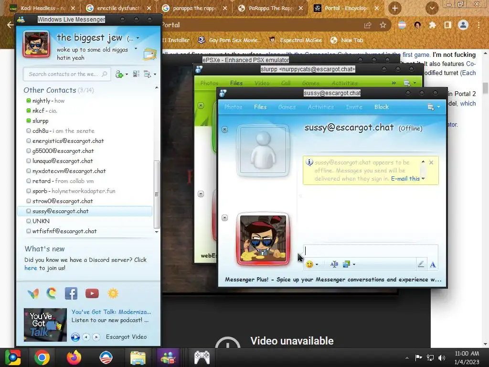The width and height of the screenshot is (489, 367).
Task: Click Firefox icon in the taskbar
Action: (x=74, y=357)
